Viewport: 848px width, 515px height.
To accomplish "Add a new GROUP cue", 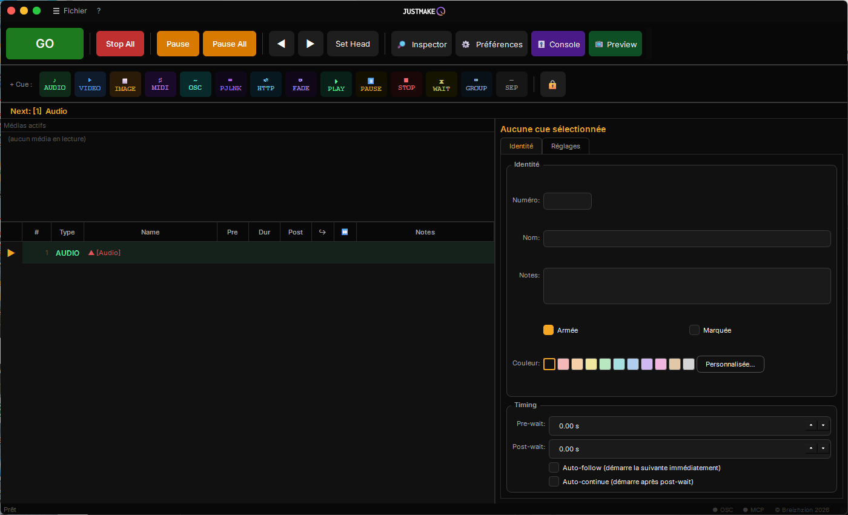I will (x=477, y=84).
